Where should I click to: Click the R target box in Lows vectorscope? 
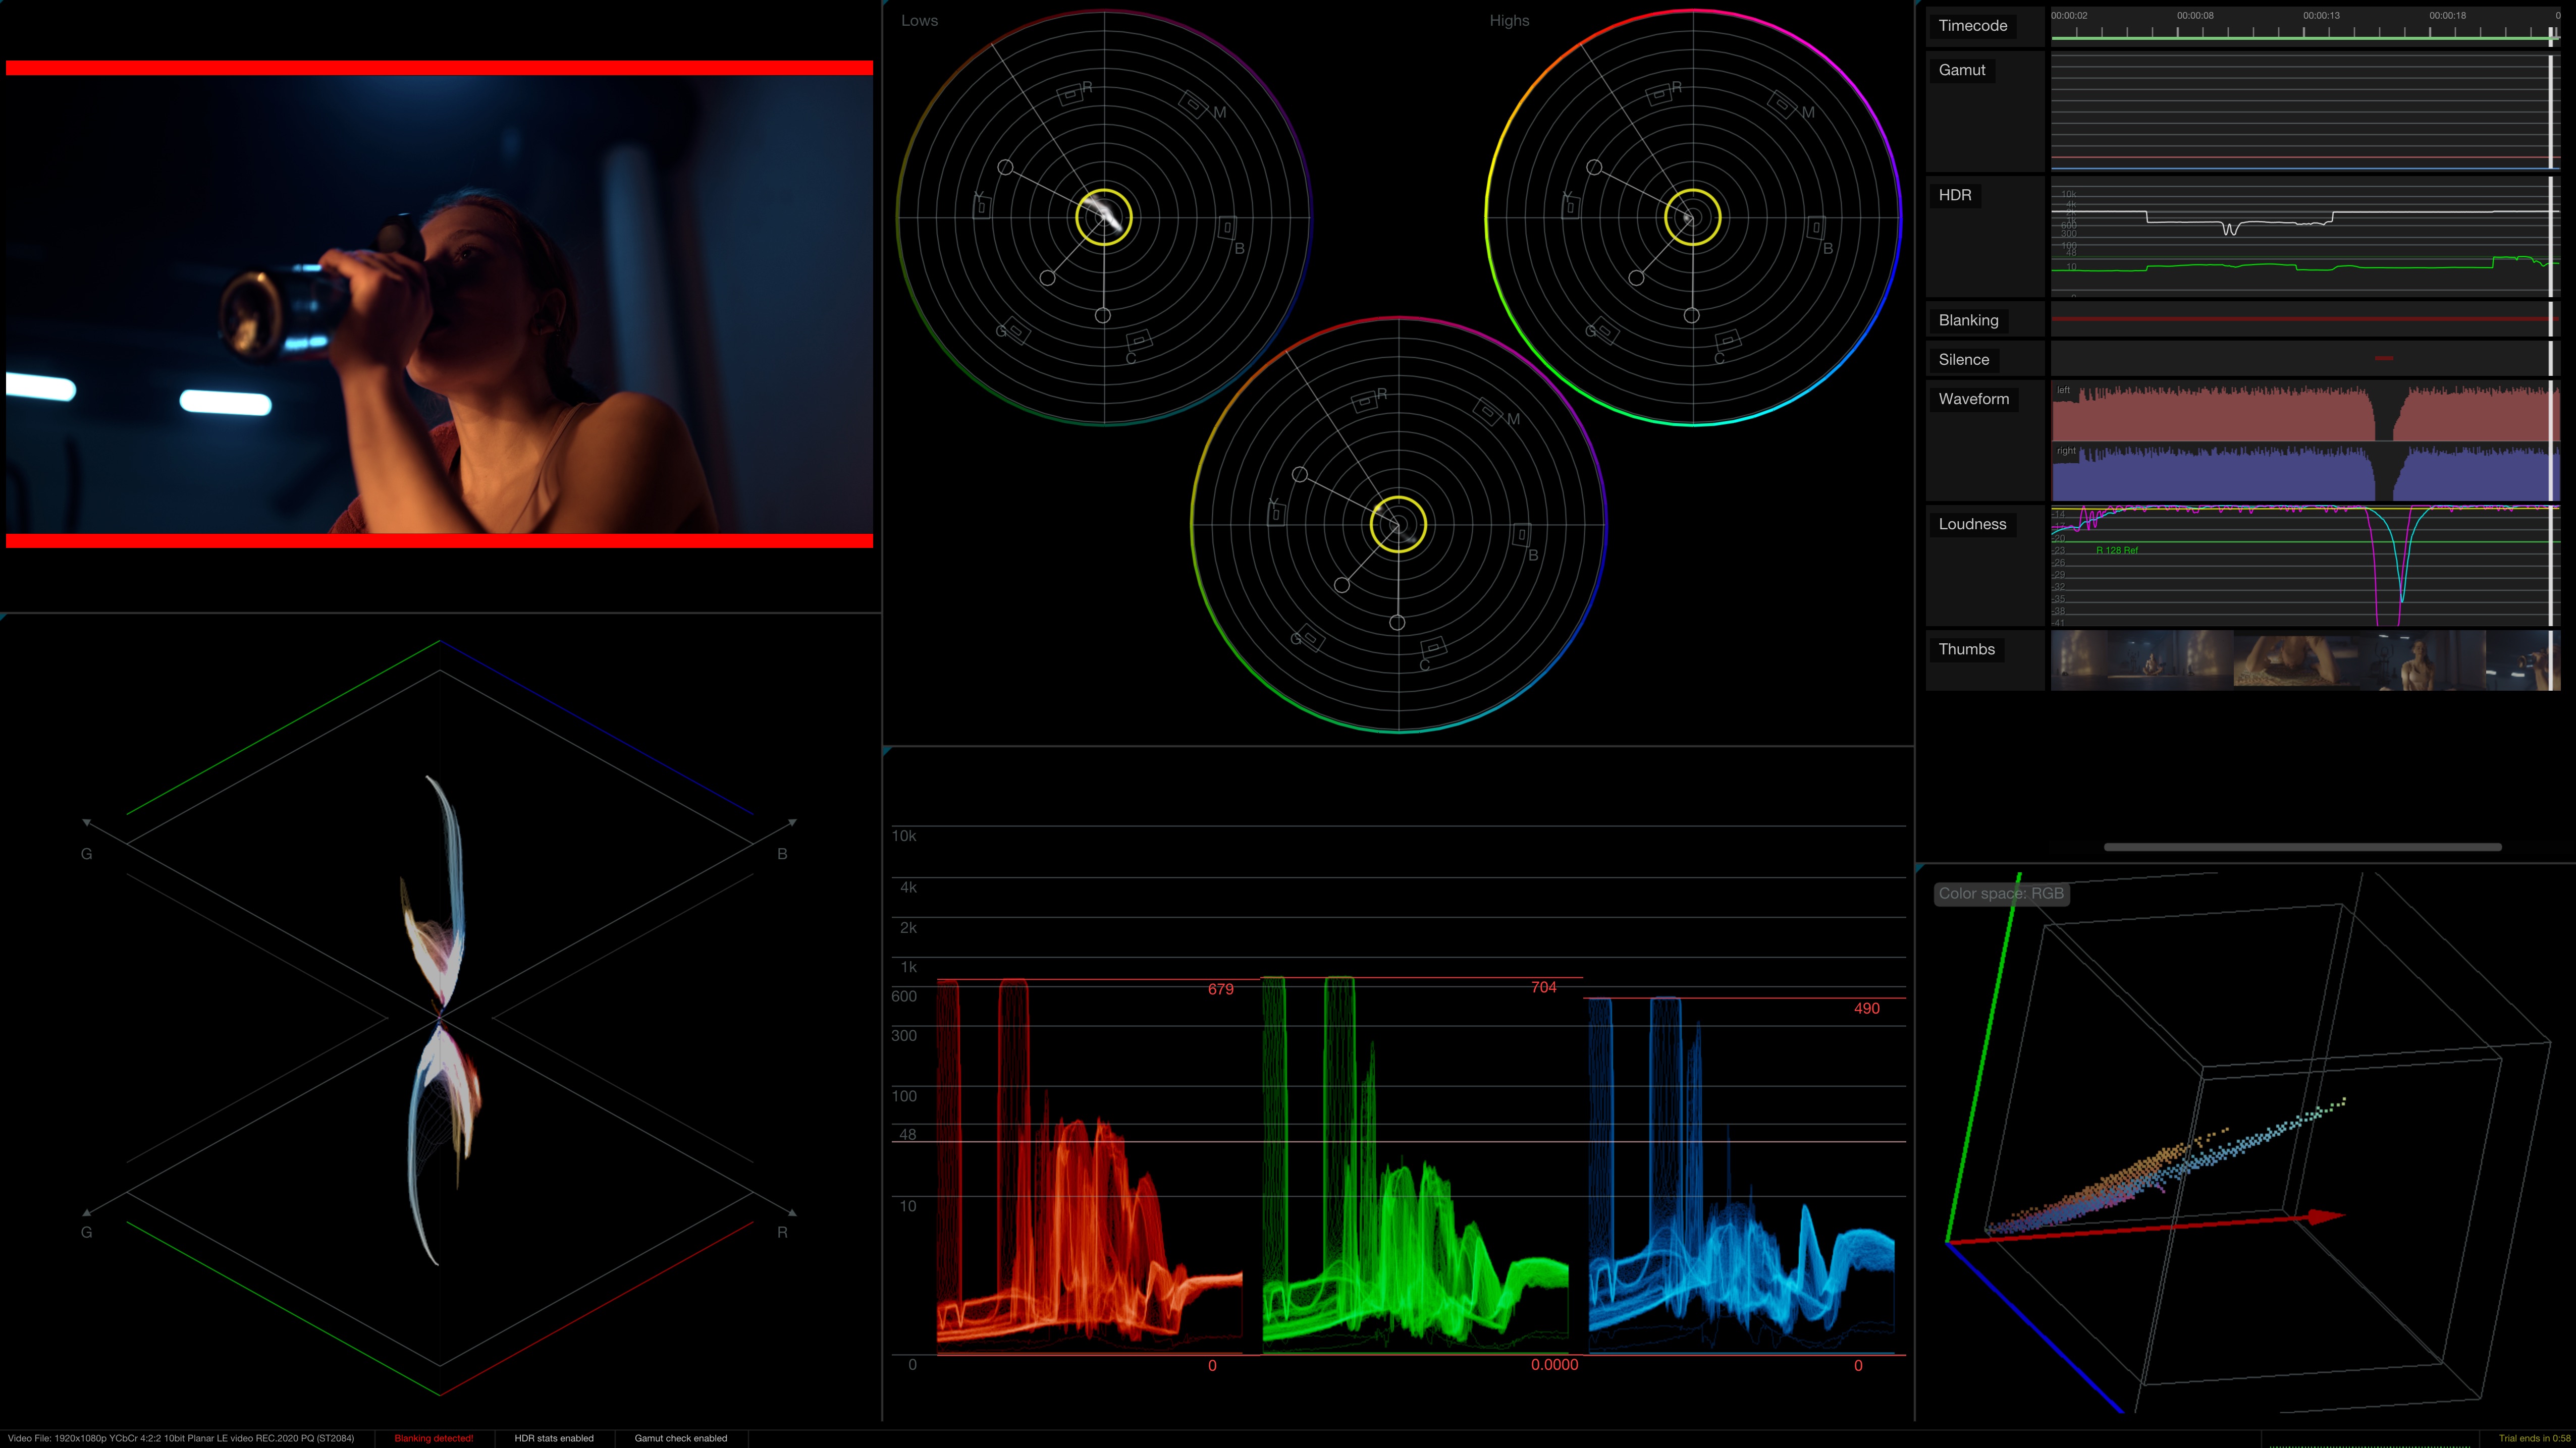click(x=1070, y=95)
